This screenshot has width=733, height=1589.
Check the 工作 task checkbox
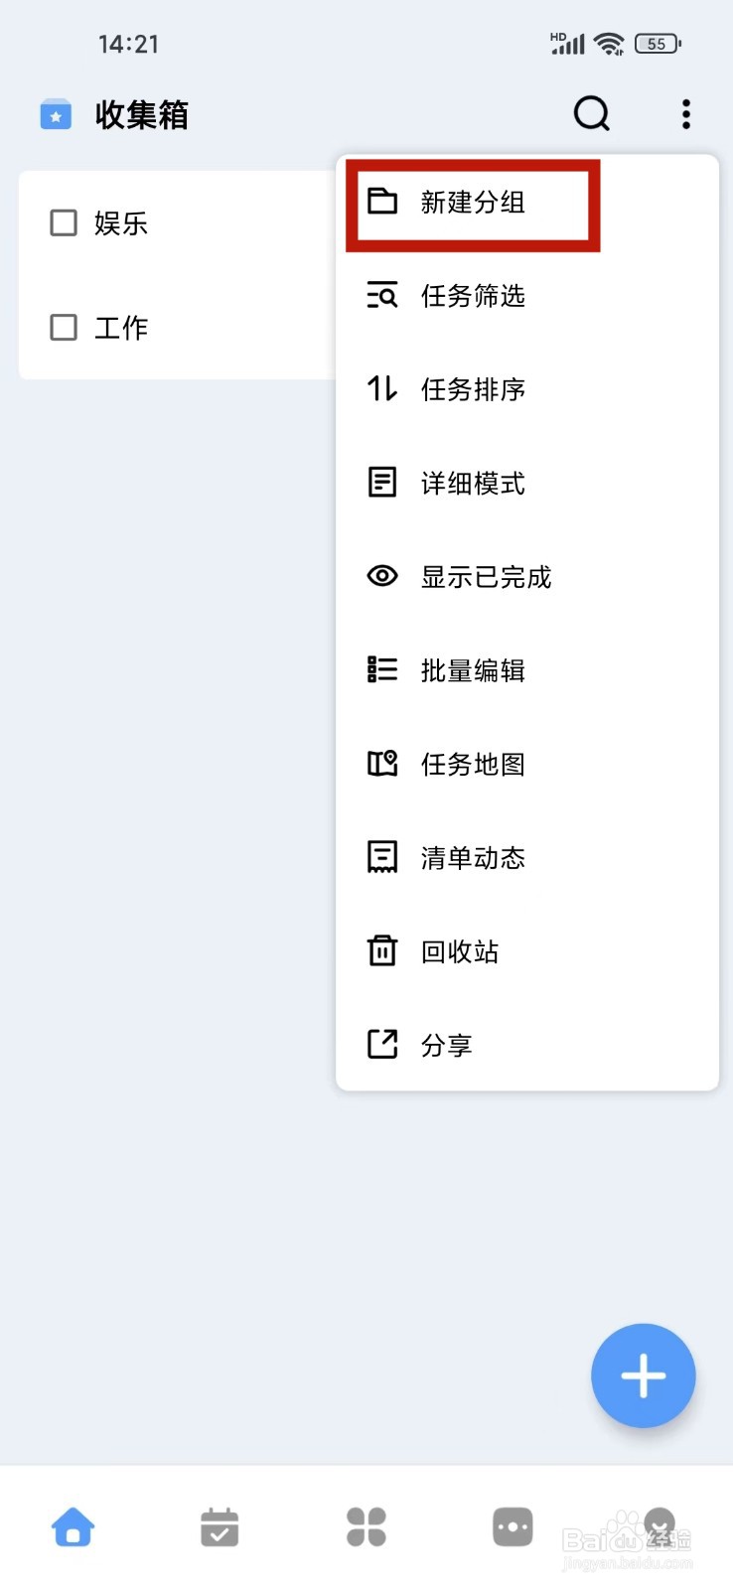[x=64, y=327]
